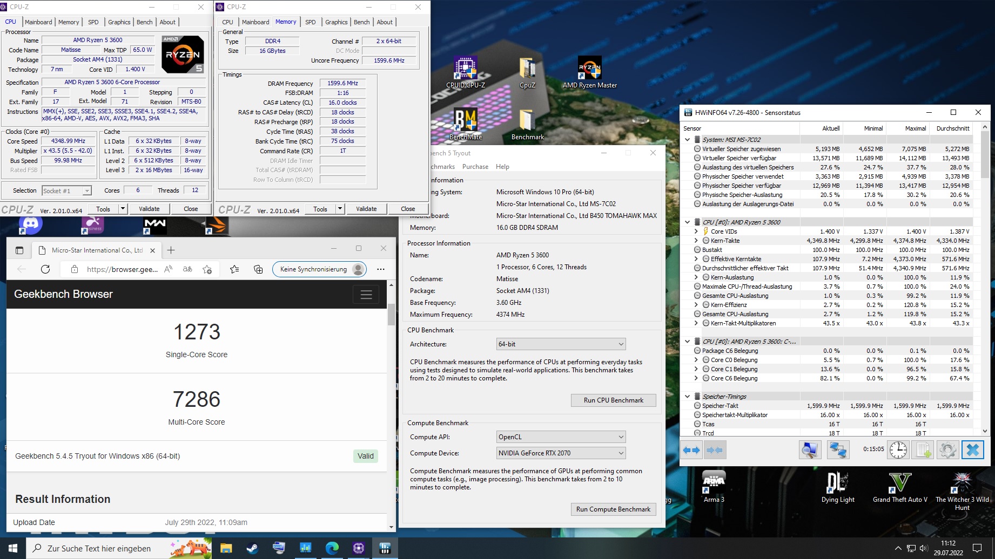Open Help menu in Geekbench
The width and height of the screenshot is (995, 559).
[502, 167]
